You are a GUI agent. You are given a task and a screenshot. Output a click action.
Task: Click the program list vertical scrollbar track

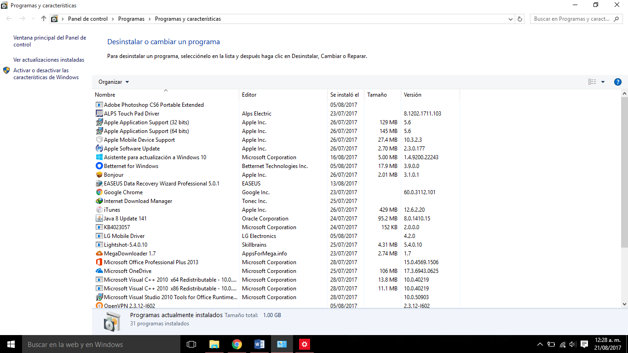coord(624,199)
